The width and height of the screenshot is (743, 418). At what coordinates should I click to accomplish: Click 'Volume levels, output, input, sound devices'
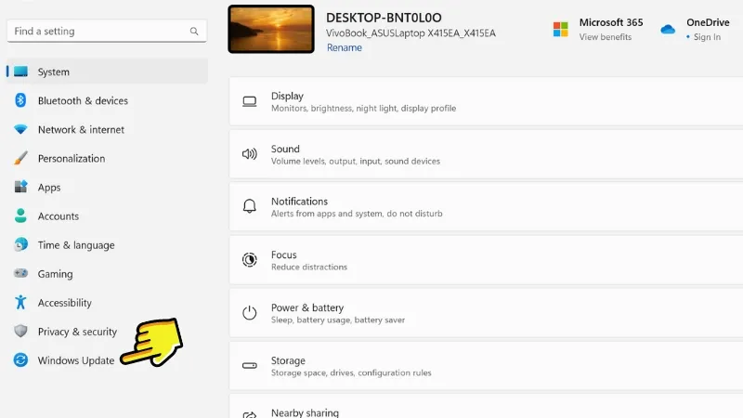tap(356, 162)
